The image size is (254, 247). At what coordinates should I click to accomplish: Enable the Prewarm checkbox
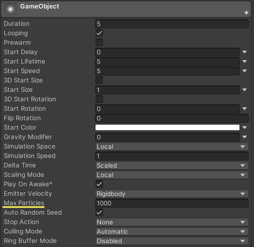click(99, 42)
